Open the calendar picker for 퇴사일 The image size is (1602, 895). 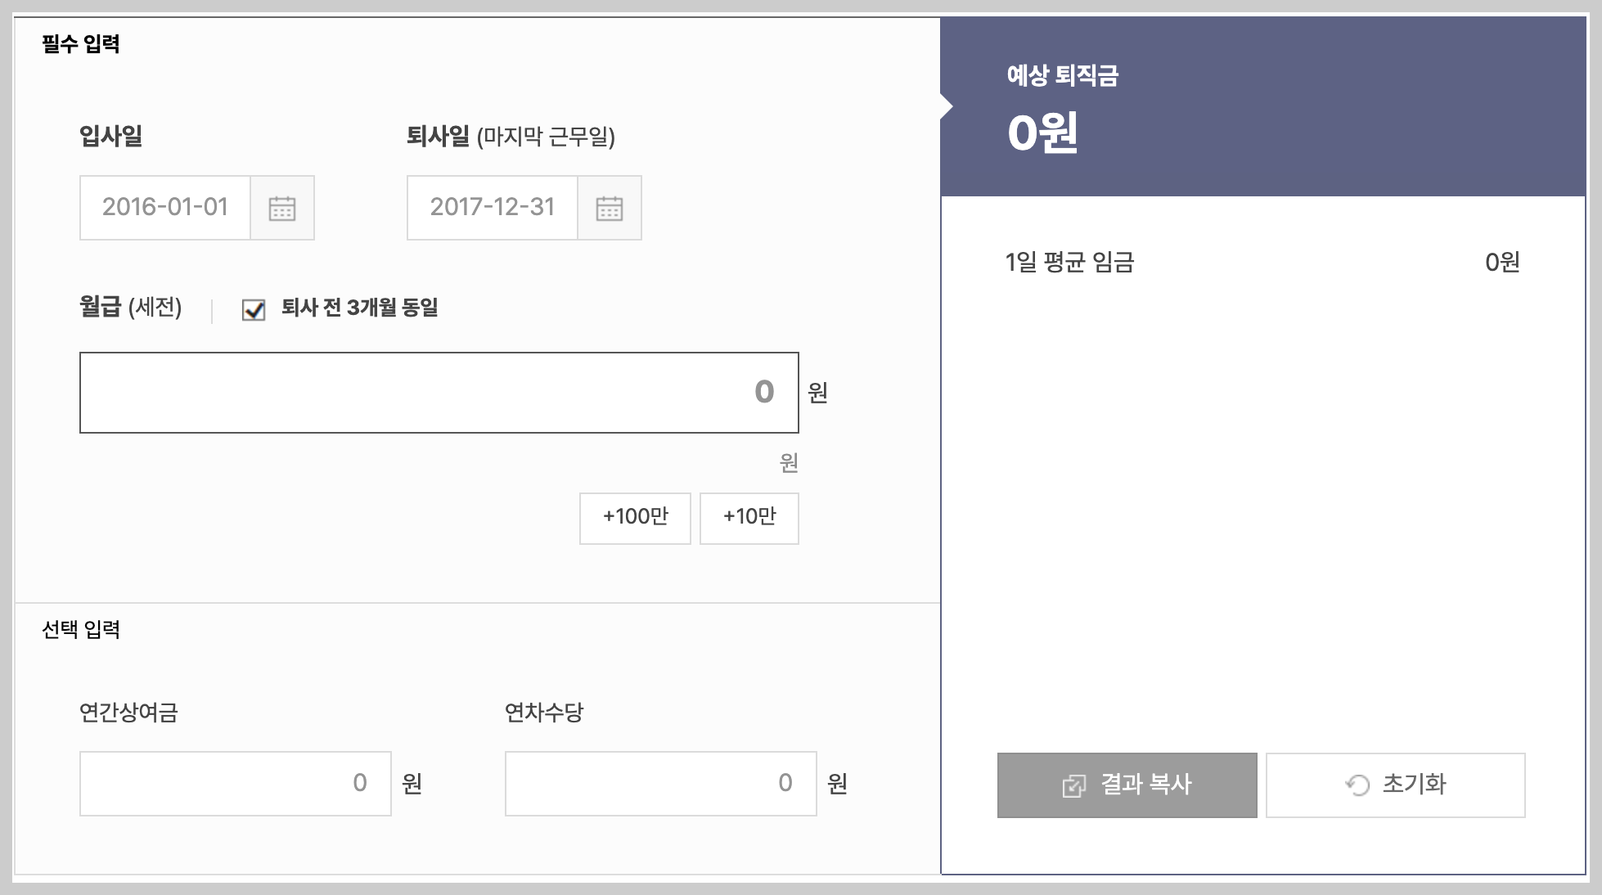[609, 208]
